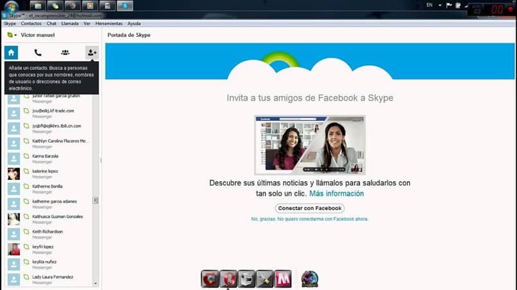Click the Facebook video call preview image
This screenshot has height=290, width=517.
[x=310, y=145]
